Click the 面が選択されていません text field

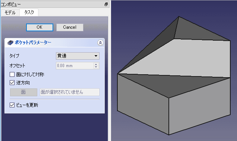pos(70,92)
